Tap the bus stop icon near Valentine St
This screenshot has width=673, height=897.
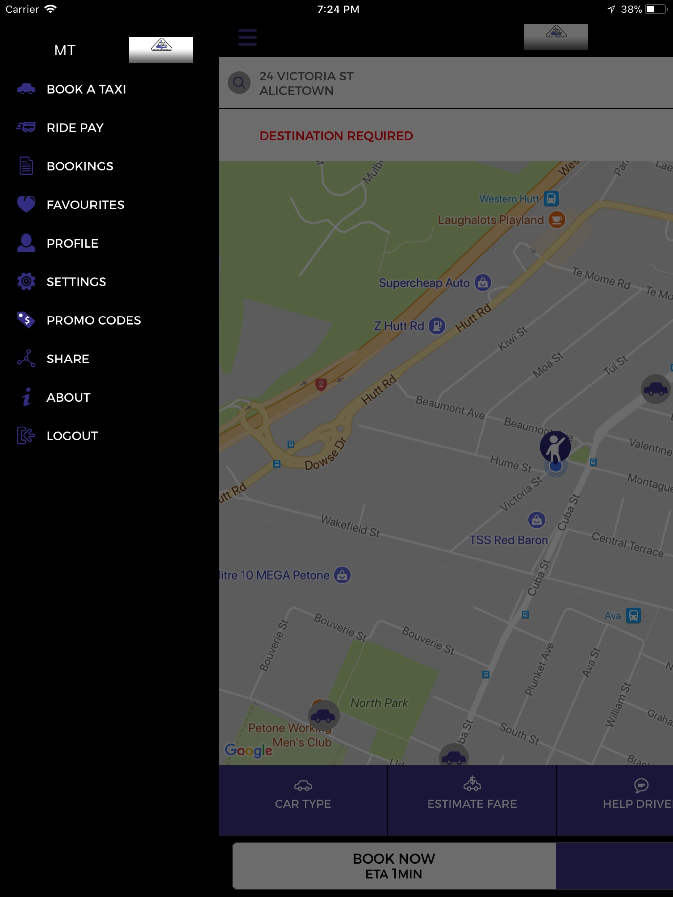tap(593, 462)
